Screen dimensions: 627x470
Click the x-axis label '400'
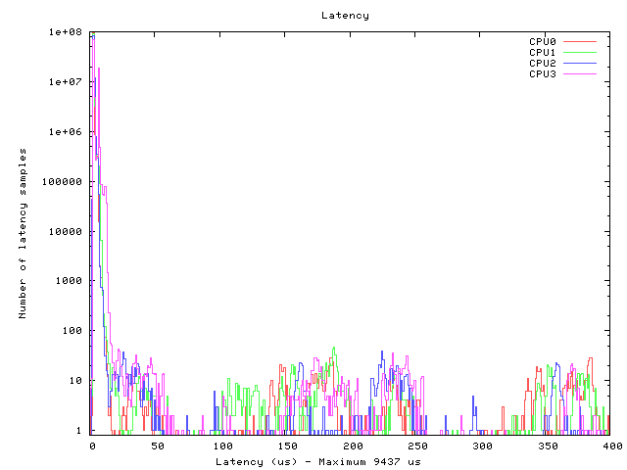612,446
